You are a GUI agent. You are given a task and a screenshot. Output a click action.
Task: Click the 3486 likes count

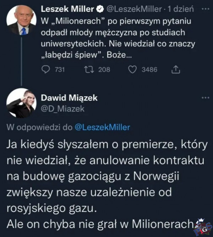[149, 69]
